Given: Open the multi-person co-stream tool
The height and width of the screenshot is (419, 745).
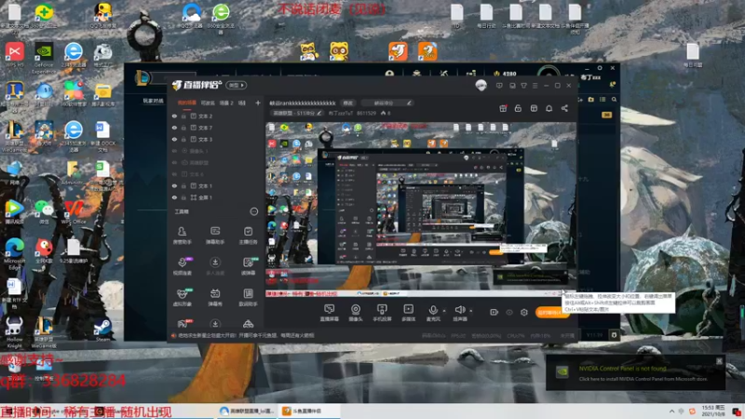Looking at the screenshot, I should pyautogui.click(x=215, y=266).
